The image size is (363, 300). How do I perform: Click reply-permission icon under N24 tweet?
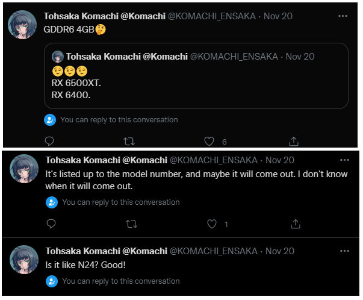click(x=51, y=281)
